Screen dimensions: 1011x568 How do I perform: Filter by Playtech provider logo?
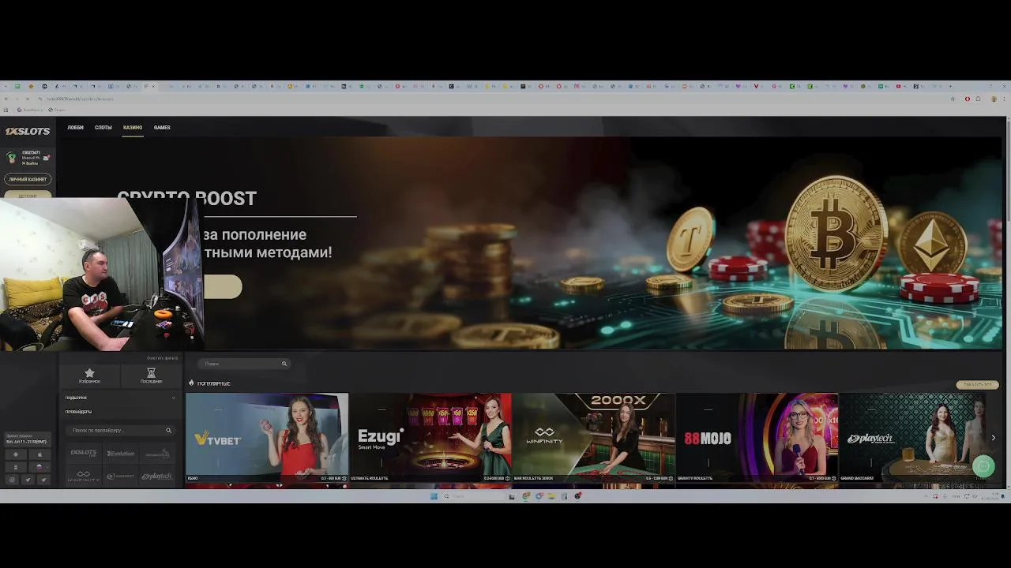157,476
